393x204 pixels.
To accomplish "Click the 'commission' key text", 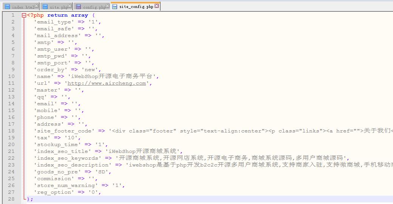I will coord(54,178).
